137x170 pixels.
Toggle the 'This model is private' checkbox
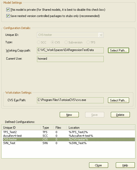[8, 10]
